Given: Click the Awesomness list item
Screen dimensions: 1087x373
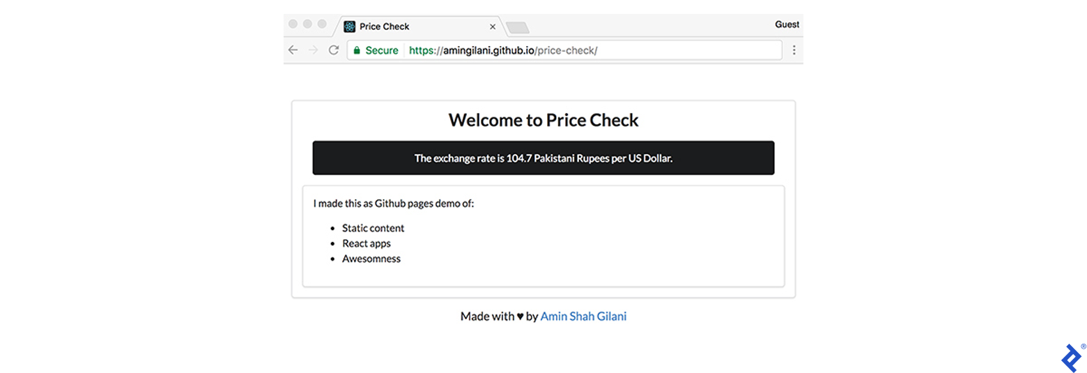Looking at the screenshot, I should (x=371, y=259).
